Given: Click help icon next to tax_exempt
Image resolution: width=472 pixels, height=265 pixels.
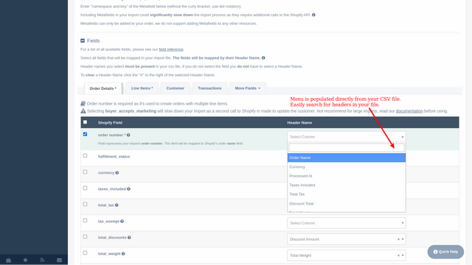Looking at the screenshot, I should point(122,221).
